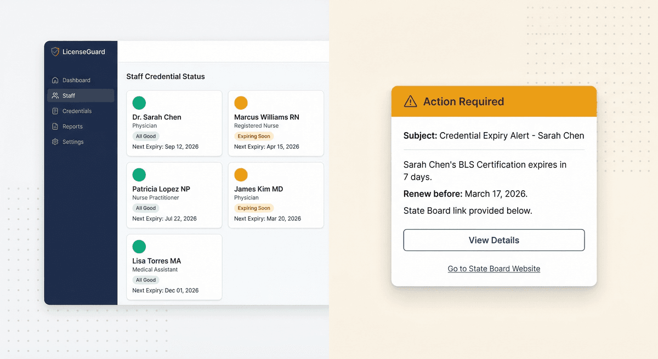Click the Credentials badge icon
Viewport: 658px width, 359px height.
(x=55, y=111)
